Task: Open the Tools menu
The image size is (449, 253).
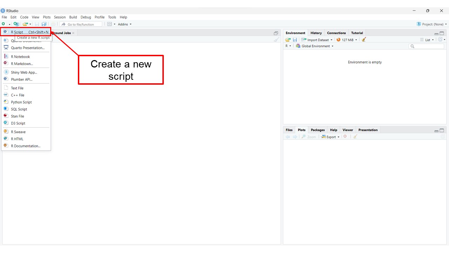Action: [112, 17]
